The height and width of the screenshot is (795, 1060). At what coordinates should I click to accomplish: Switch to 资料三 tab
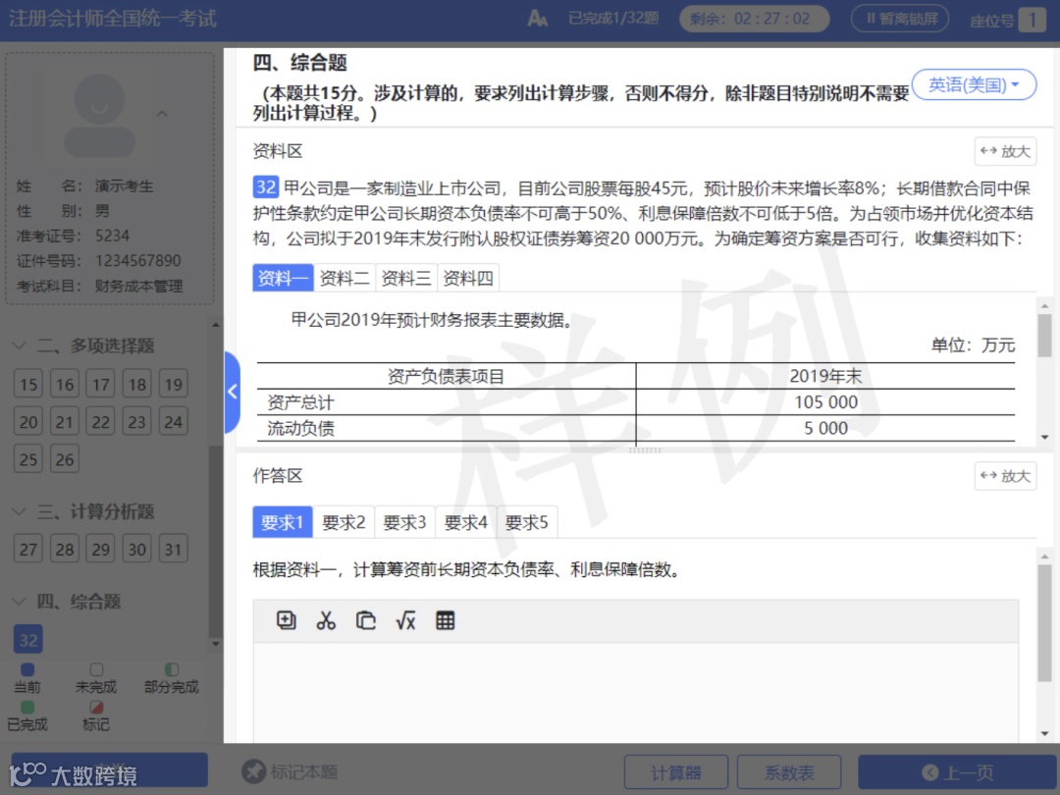click(405, 278)
